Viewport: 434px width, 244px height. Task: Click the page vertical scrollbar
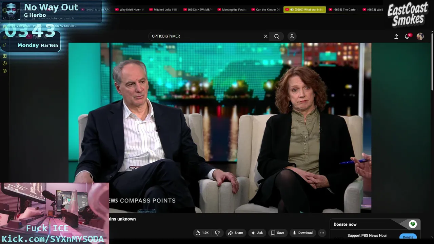[x=432, y=61]
